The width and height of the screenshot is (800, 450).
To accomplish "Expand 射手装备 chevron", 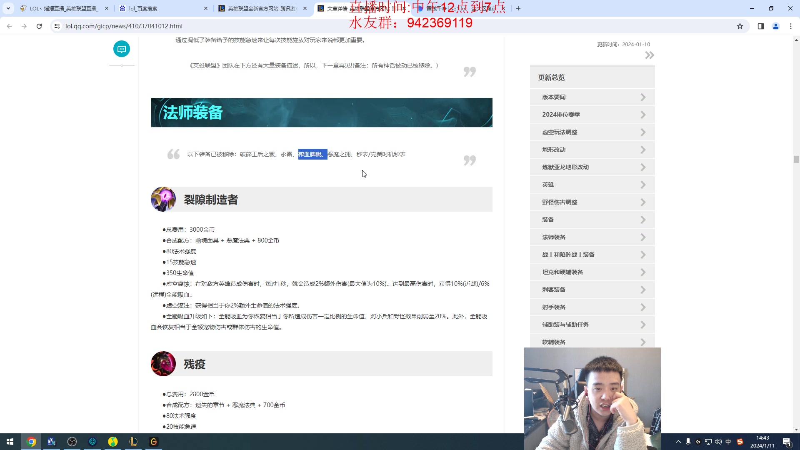I will [643, 307].
